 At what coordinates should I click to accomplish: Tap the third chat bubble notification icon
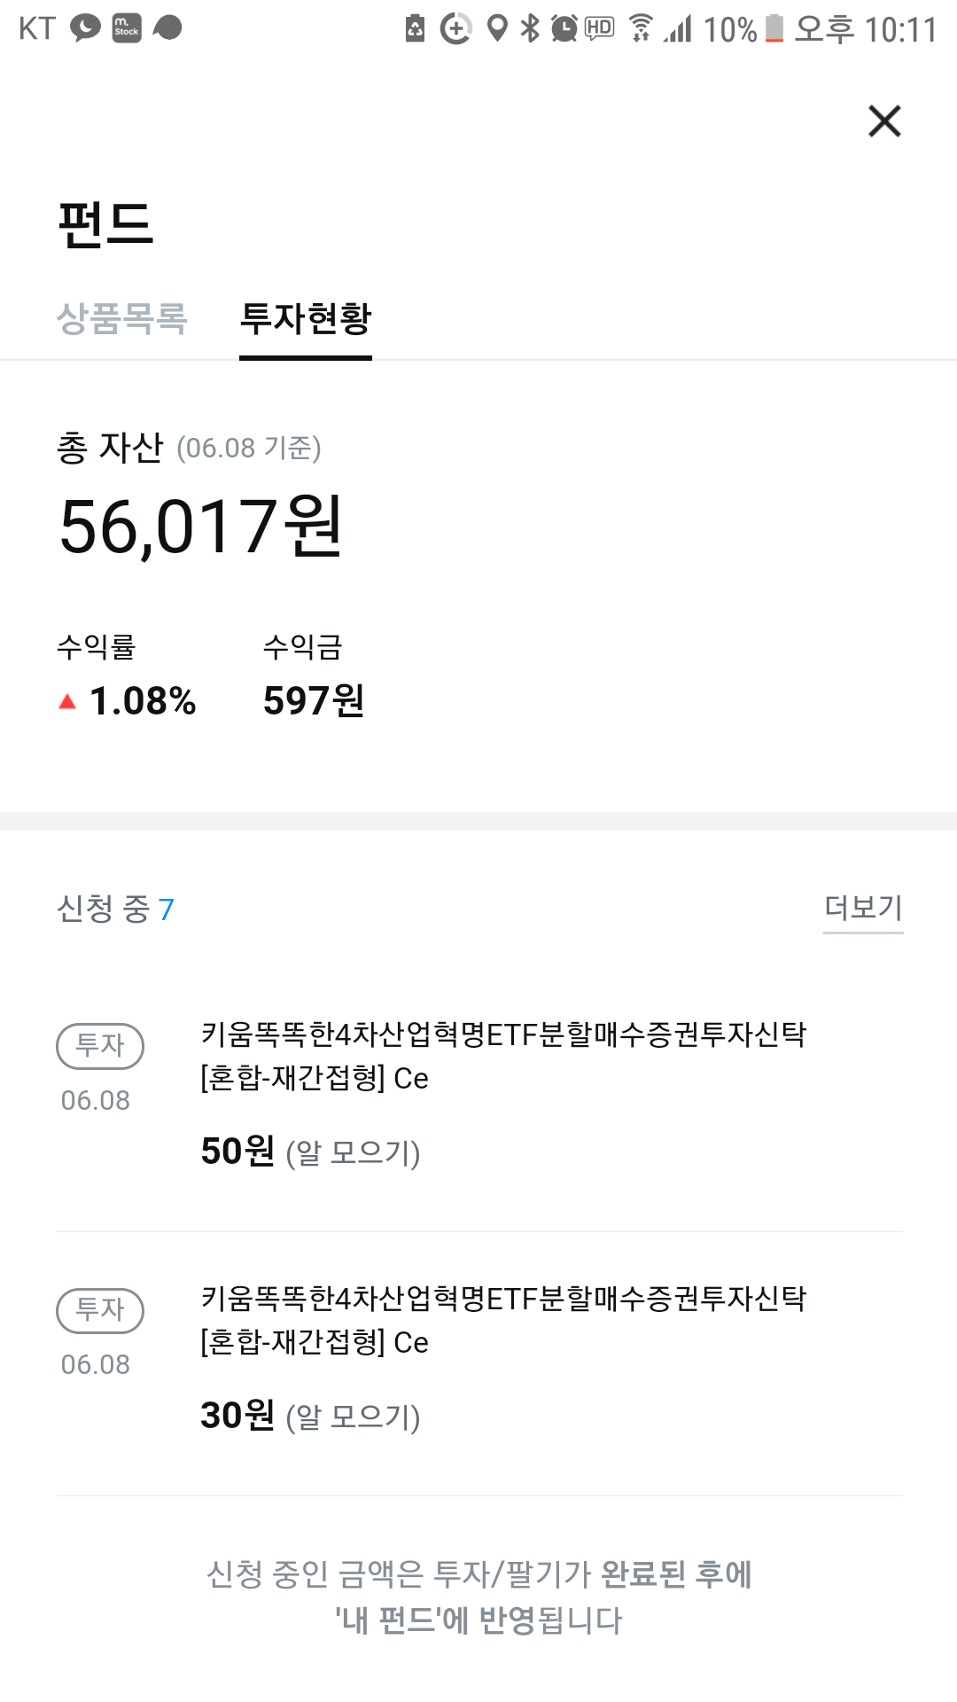[x=167, y=28]
